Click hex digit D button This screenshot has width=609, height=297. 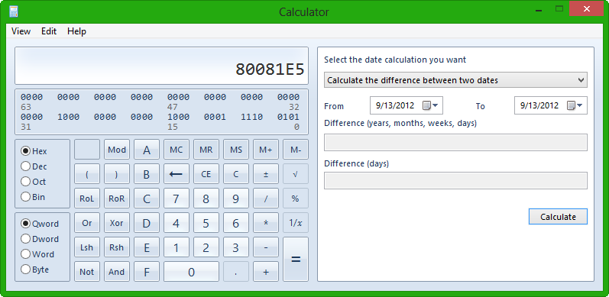(147, 223)
